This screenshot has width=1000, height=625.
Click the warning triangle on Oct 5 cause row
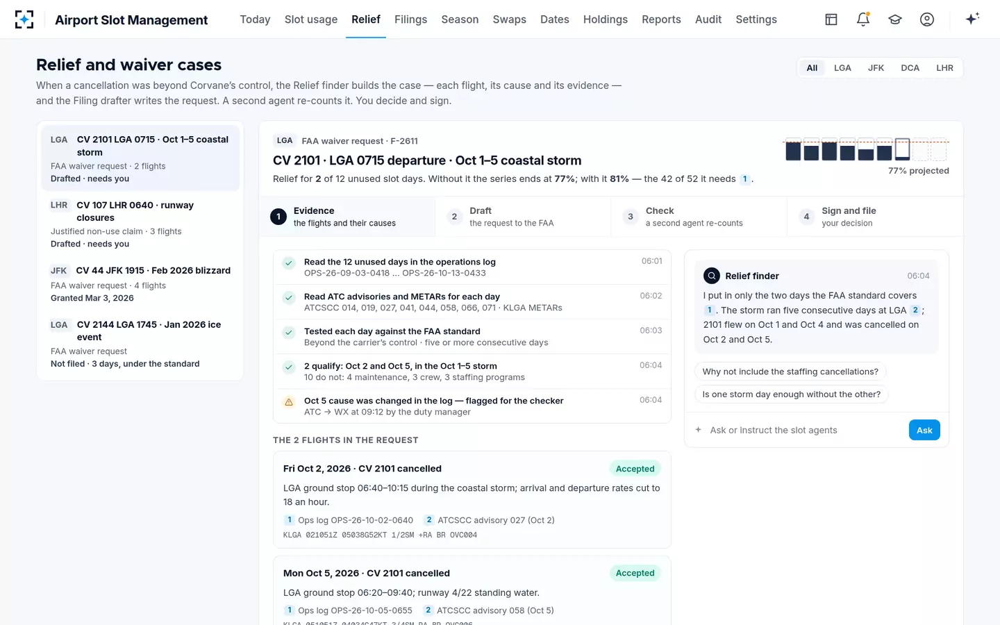pos(289,402)
